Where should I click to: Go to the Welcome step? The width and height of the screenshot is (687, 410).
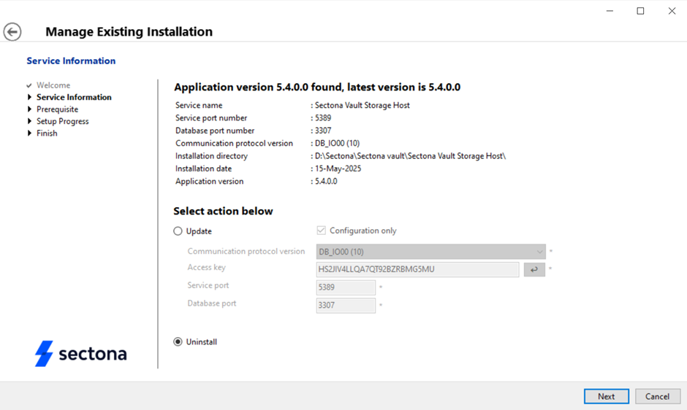(53, 85)
